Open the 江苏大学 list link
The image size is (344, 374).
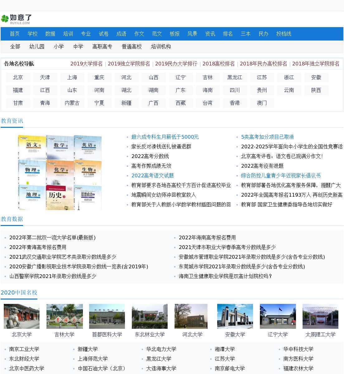point(225,359)
